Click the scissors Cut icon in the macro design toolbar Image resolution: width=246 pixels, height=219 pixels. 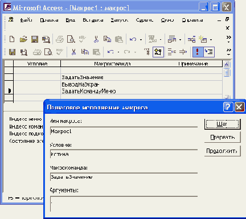click(x=73, y=52)
